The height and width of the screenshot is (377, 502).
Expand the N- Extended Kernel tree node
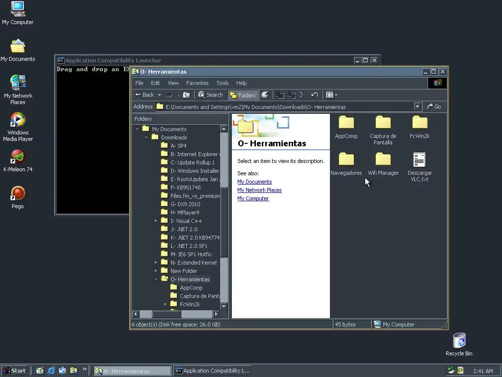tap(155, 263)
